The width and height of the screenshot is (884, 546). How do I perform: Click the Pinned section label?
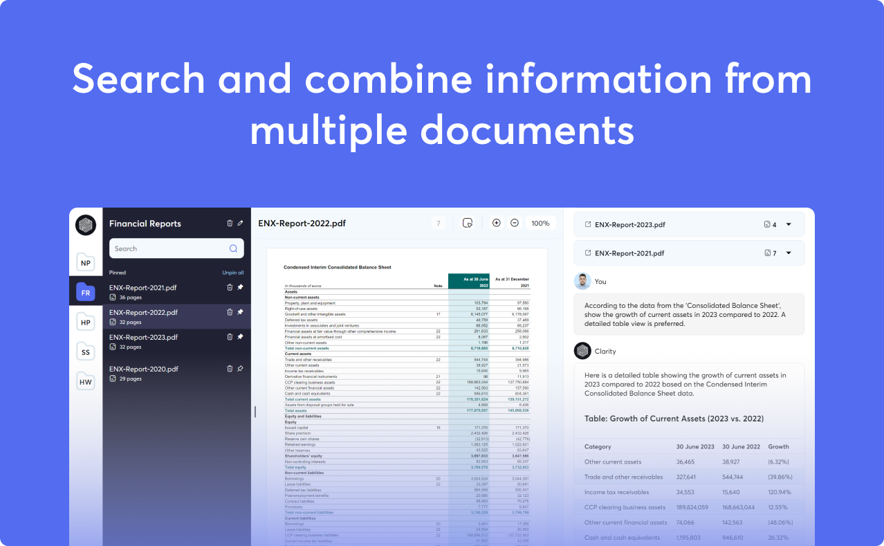118,273
